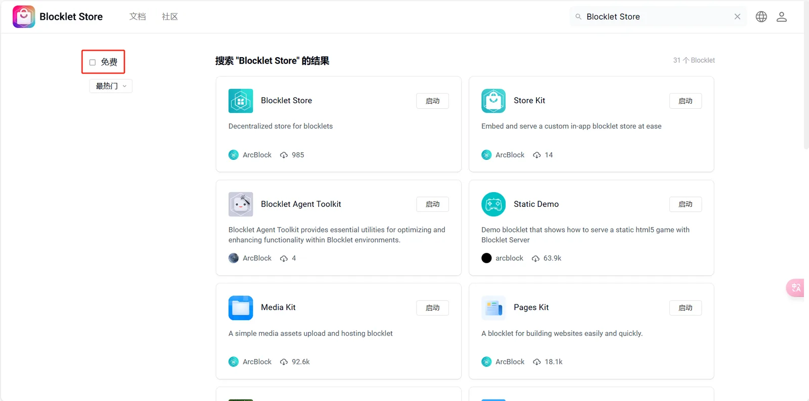Click arcblock author name on Static Demo
The image size is (809, 401).
509,258
